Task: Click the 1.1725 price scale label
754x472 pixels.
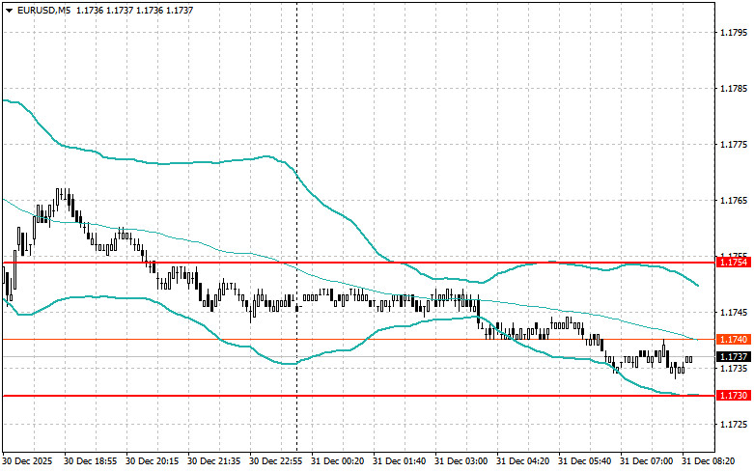Action: click(x=734, y=425)
